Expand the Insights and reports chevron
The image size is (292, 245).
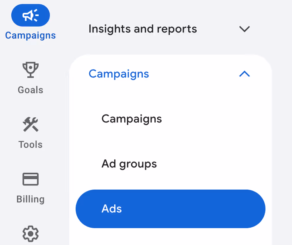click(x=244, y=29)
